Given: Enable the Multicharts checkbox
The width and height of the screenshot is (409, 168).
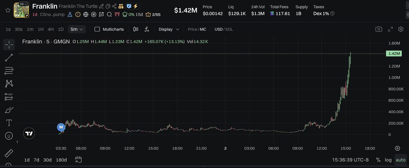Looking at the screenshot, I should (97, 29).
